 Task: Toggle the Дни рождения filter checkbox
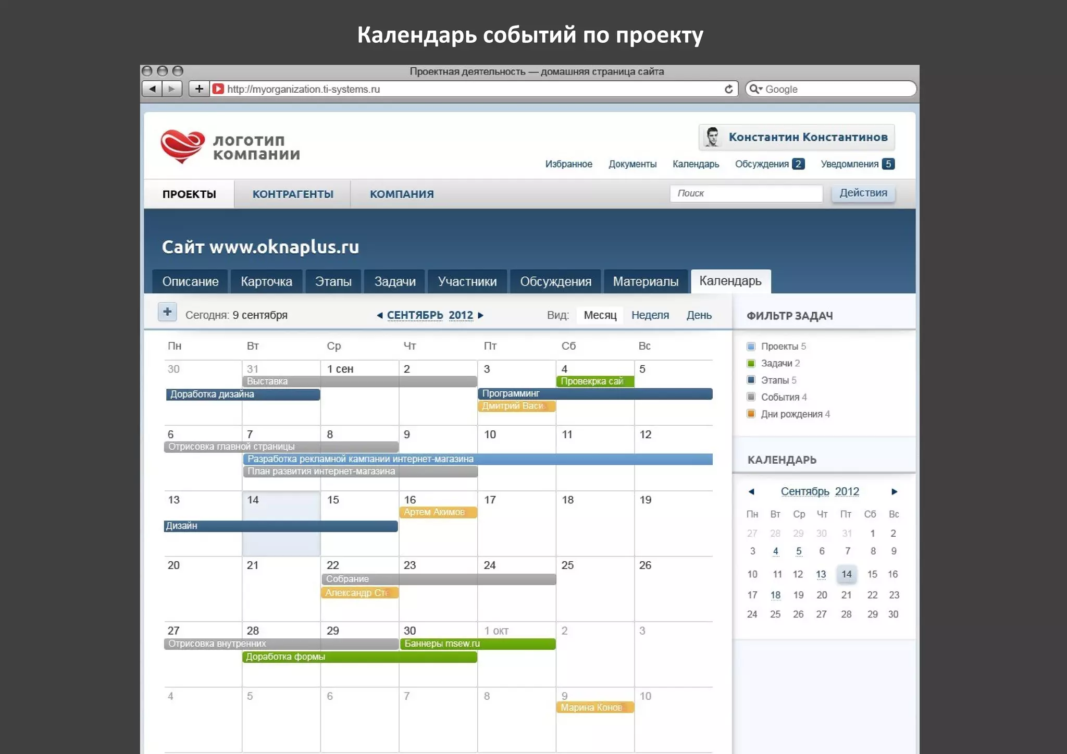751,414
